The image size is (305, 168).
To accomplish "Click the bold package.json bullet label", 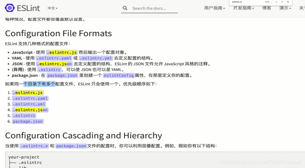I will pos(25,75).
